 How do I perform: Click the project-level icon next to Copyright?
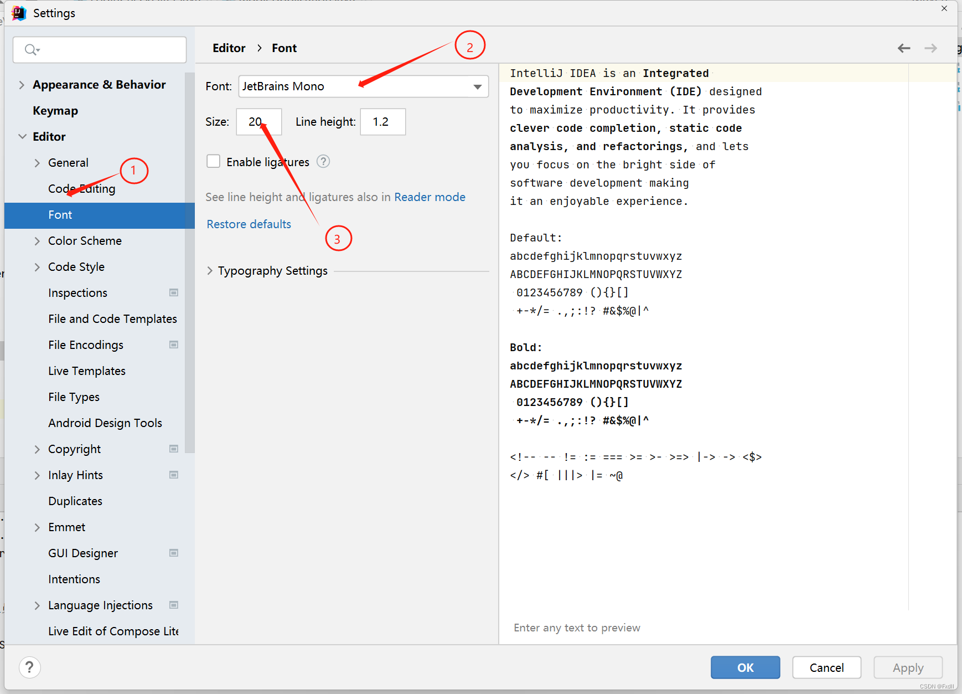click(x=174, y=449)
